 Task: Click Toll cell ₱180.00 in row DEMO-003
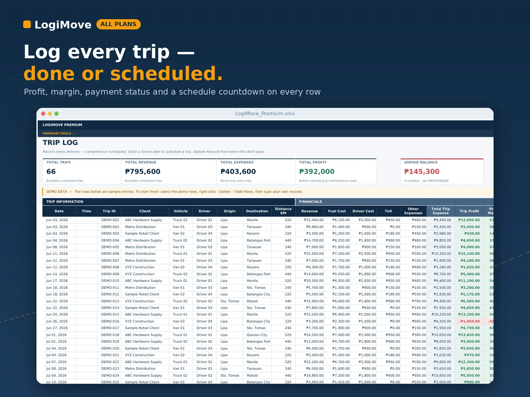point(388,234)
